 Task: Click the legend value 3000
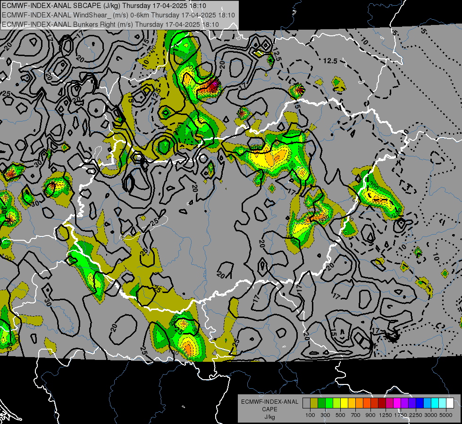pos(431,415)
